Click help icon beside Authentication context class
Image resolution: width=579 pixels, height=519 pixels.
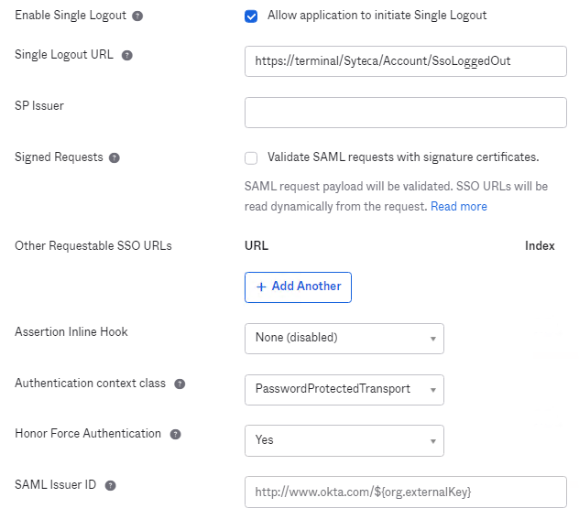(x=180, y=384)
